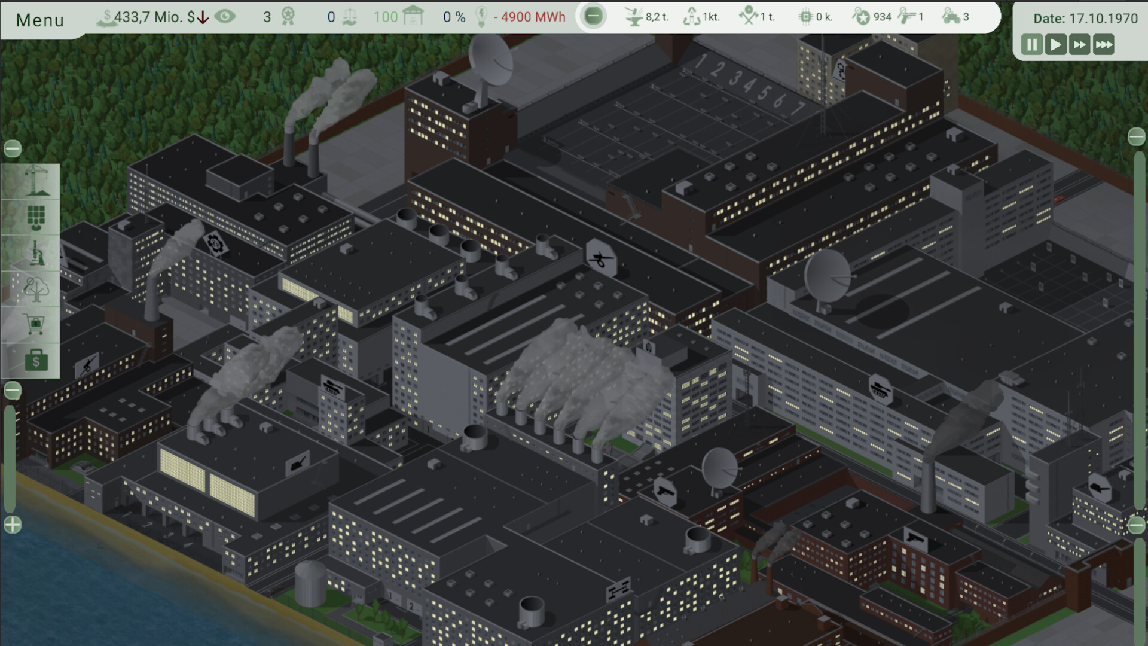Image resolution: width=1148 pixels, height=646 pixels.
Task: Open the finance briefcase panel
Action: coord(36,361)
